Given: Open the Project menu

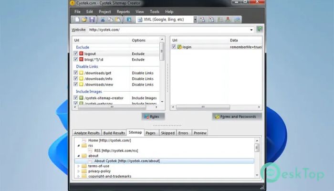Looking at the screenshot, I should tap(105, 12).
